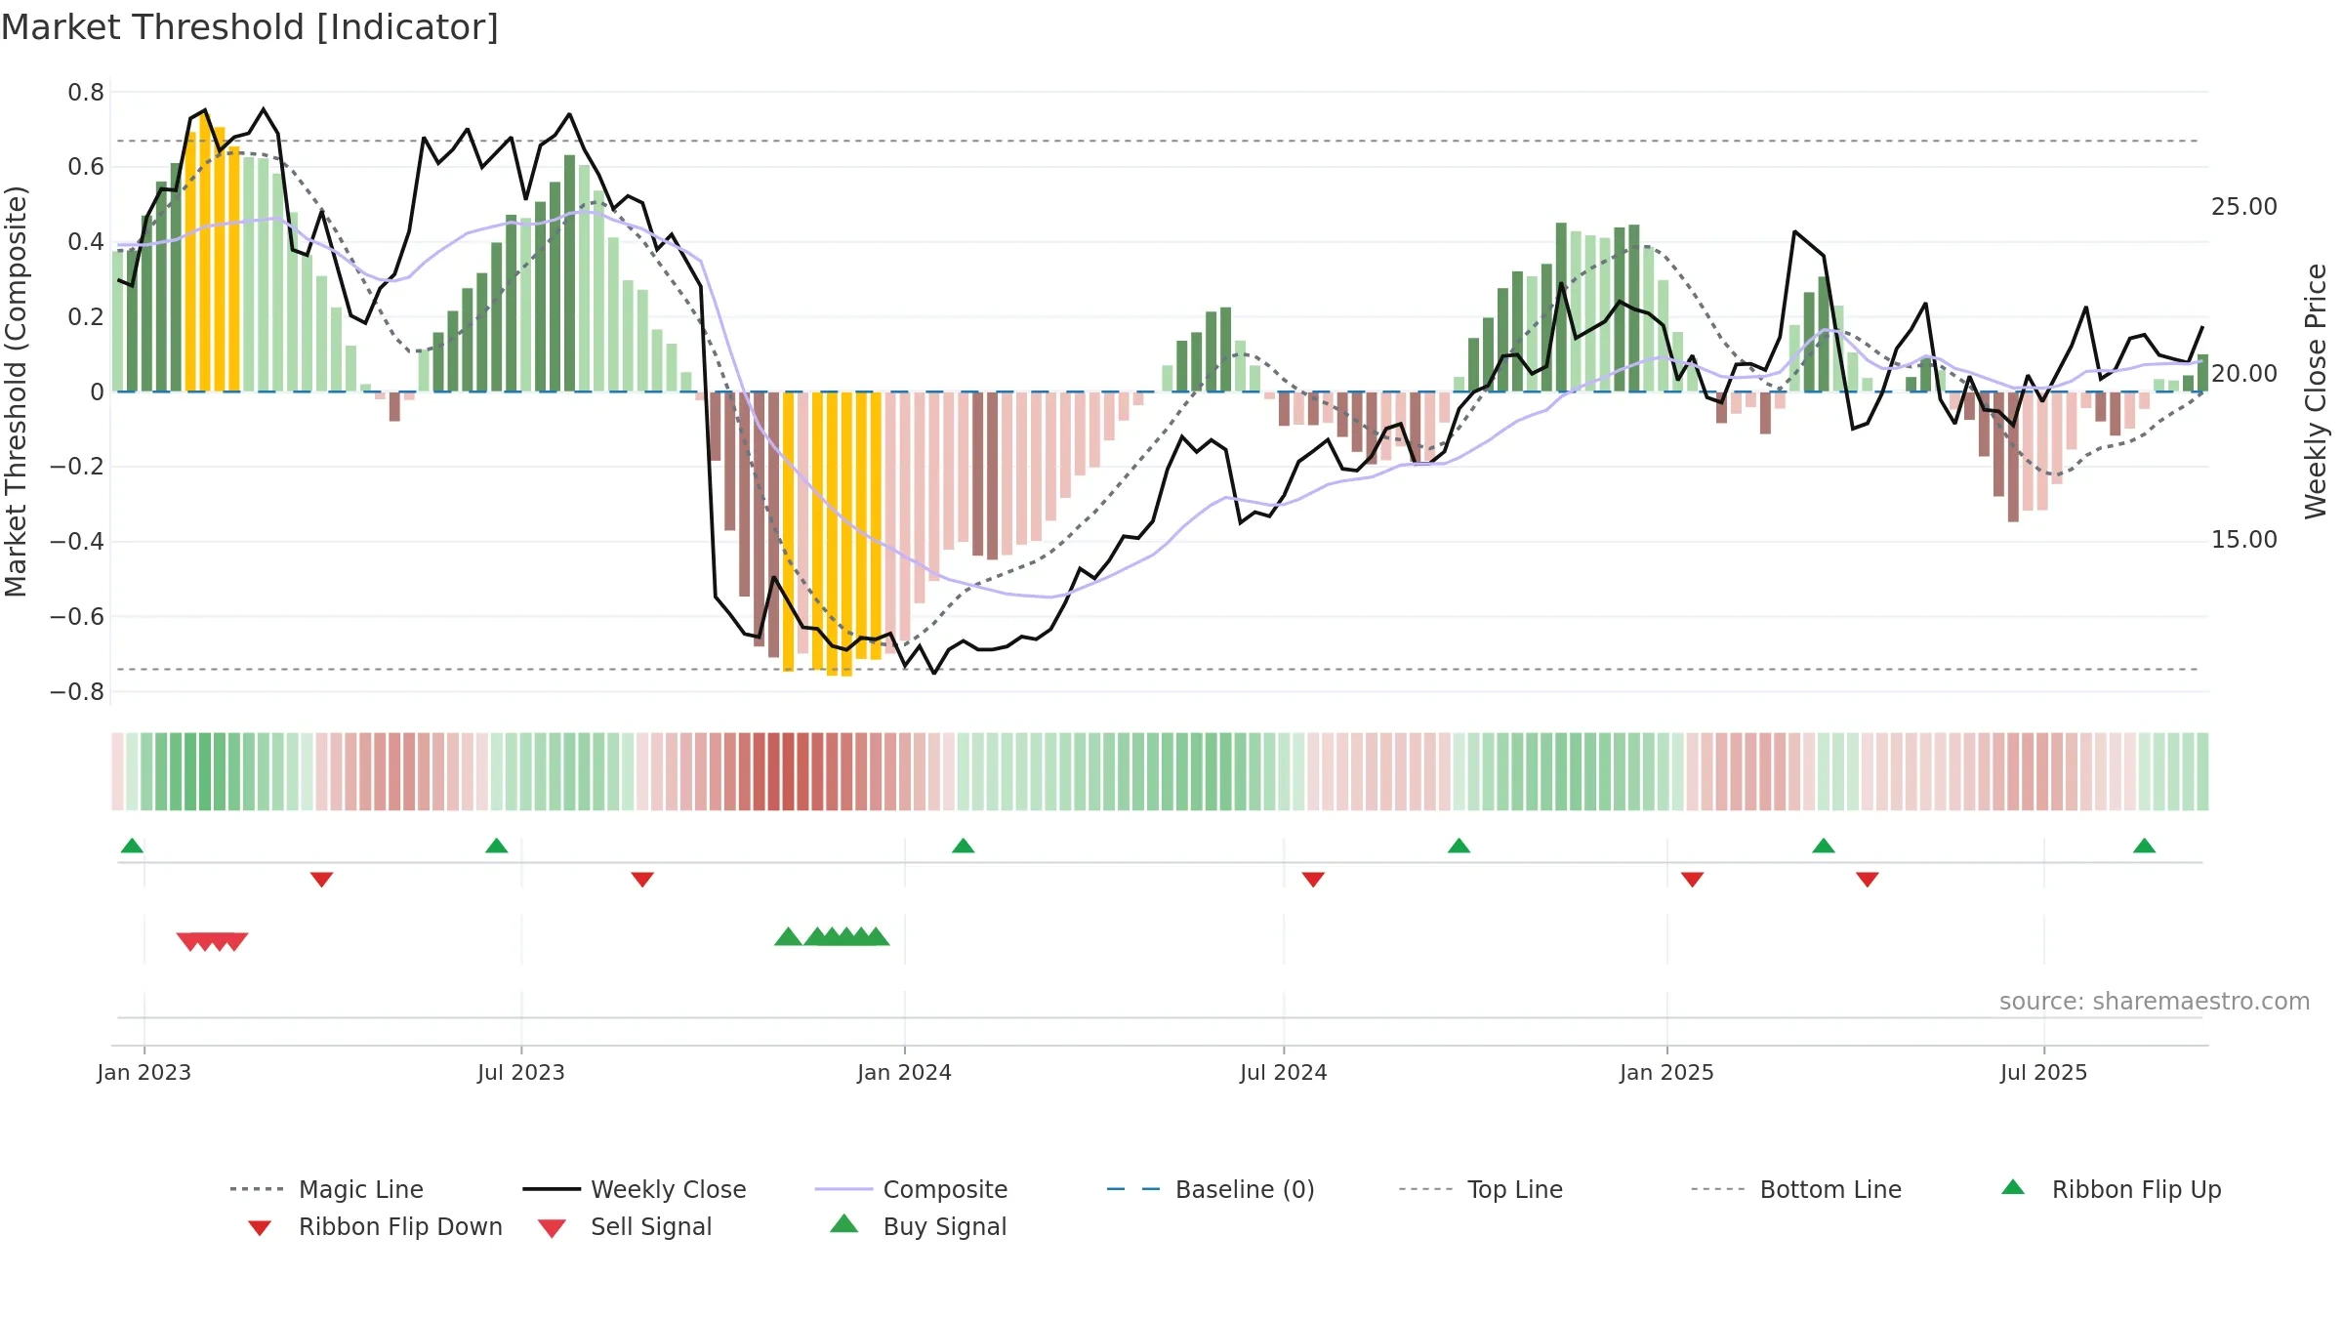Click the Jan 2024 x-axis label
This screenshot has width=2343, height=1318.
click(905, 1073)
